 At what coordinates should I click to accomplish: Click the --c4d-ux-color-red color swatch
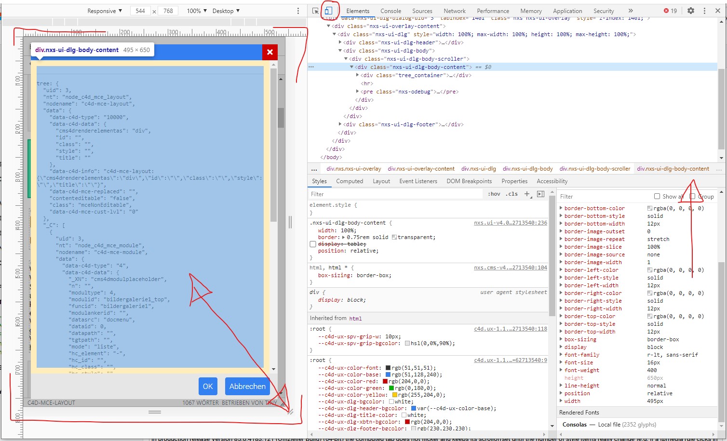[385, 381]
